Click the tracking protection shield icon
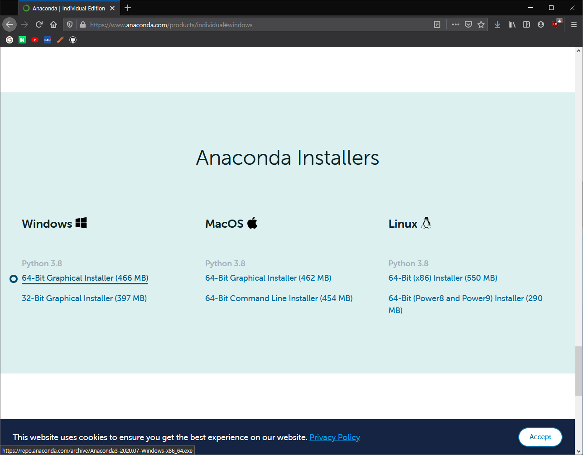 pyautogui.click(x=70, y=24)
